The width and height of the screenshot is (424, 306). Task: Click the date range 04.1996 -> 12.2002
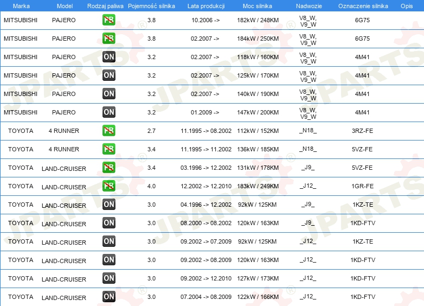[206, 205]
